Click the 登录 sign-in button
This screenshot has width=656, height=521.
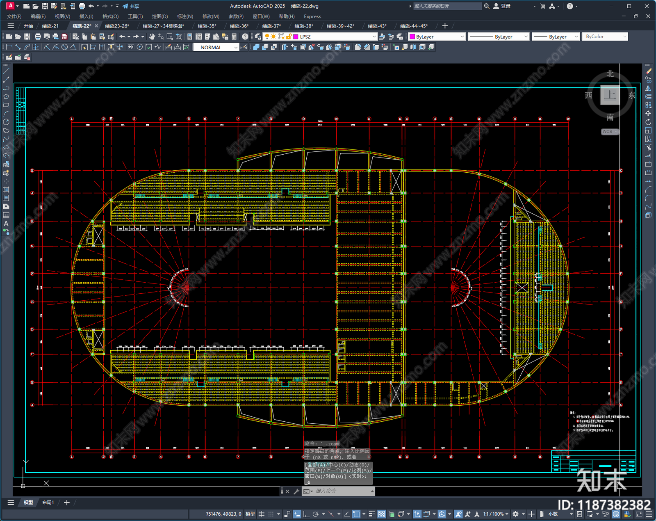[x=502, y=6]
